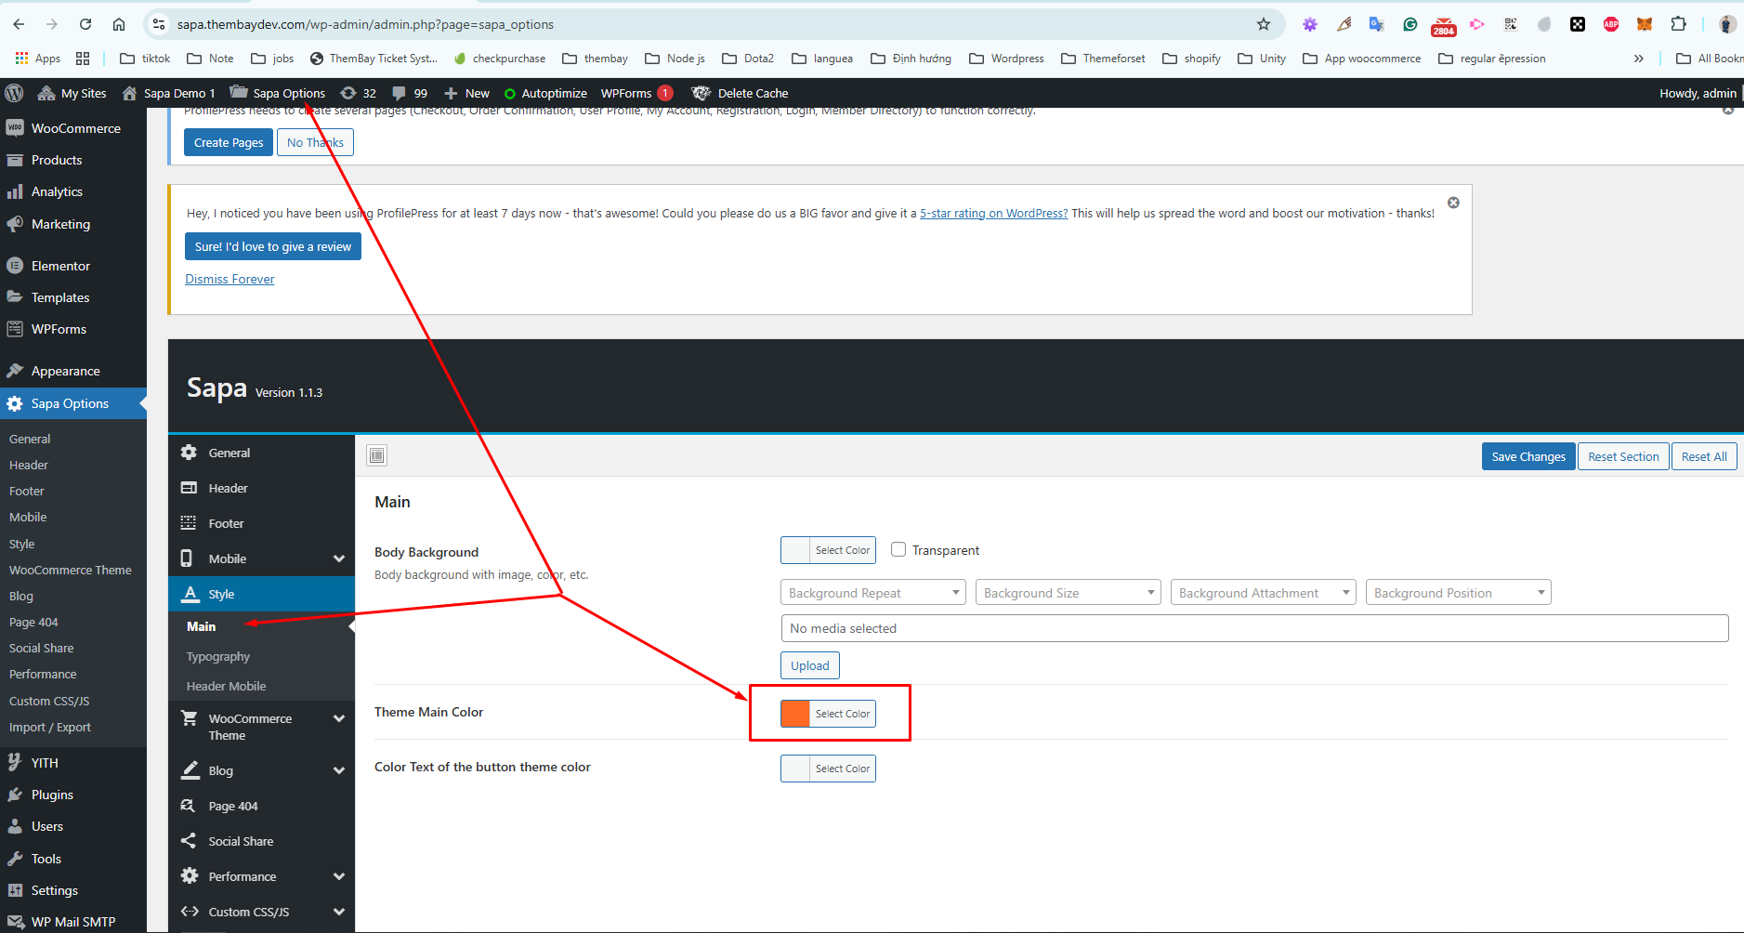Open Plugins in admin sidebar

tap(73, 795)
